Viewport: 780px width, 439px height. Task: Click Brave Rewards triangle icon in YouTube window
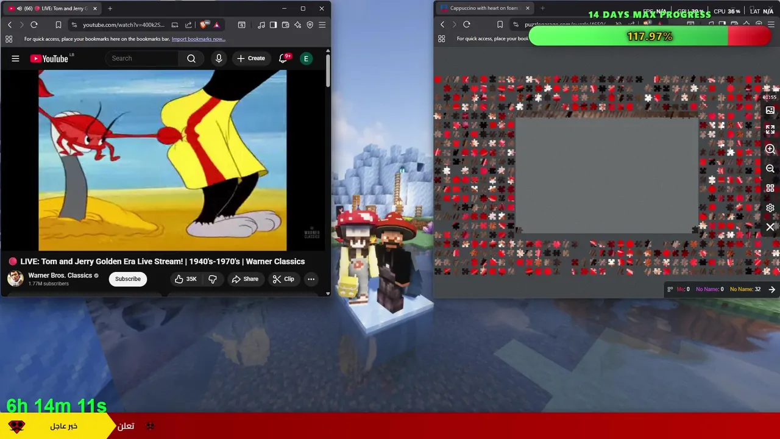(x=216, y=25)
